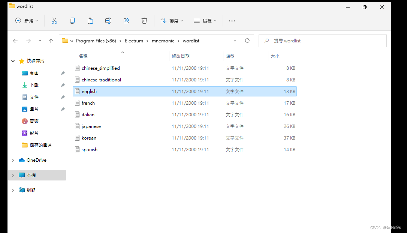Open 文件 (Documents) in the sidebar
This screenshot has width=407, height=233.
(34, 97)
